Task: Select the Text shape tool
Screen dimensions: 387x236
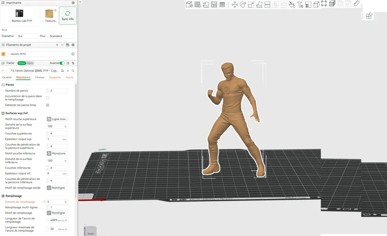Action: [x=300, y=5]
